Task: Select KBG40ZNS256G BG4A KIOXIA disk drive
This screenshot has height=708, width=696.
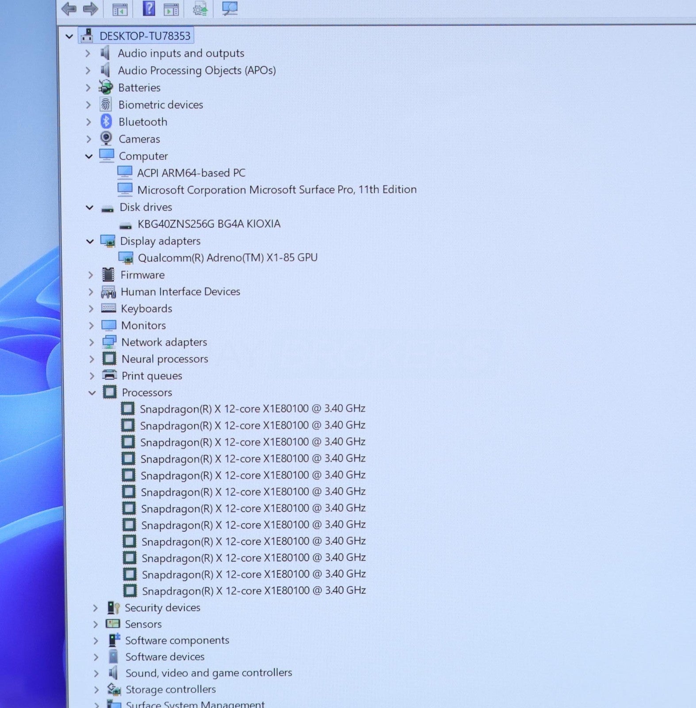Action: pyautogui.click(x=209, y=224)
